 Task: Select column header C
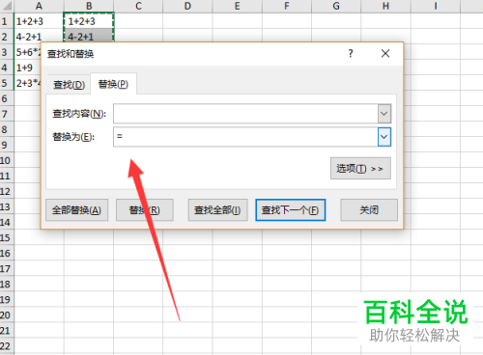[138, 6]
